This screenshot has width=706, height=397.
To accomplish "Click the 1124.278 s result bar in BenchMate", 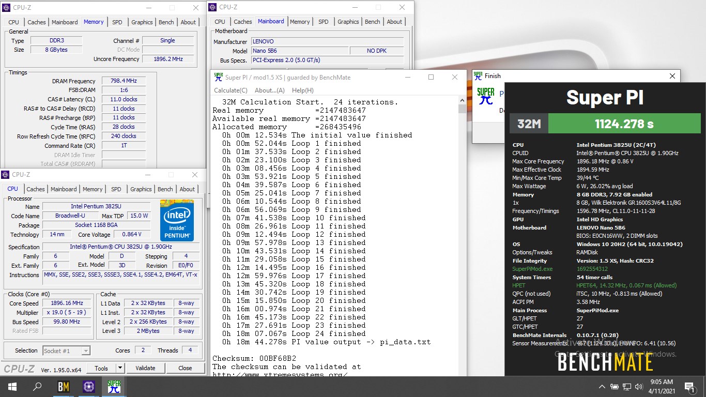I will [624, 124].
